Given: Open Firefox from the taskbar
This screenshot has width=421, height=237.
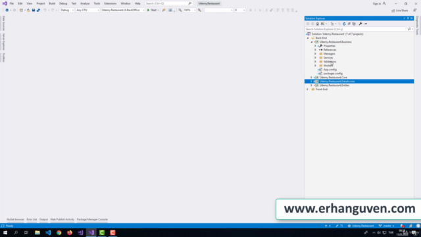Looking at the screenshot, I should pos(70,232).
